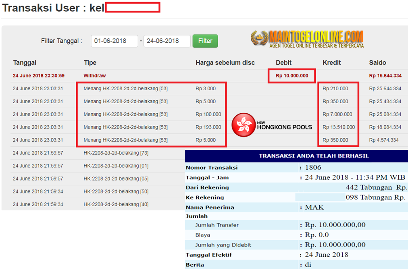
Task: Select the start date field 01-06-2018
Action: click(114, 41)
